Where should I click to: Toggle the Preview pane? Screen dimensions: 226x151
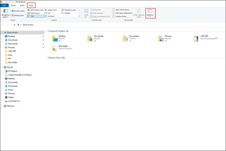pyautogui.click(x=18, y=11)
